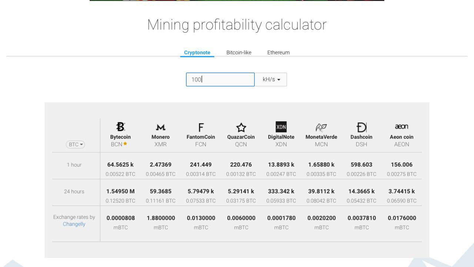Click the QuazarCoin star icon

241,127
